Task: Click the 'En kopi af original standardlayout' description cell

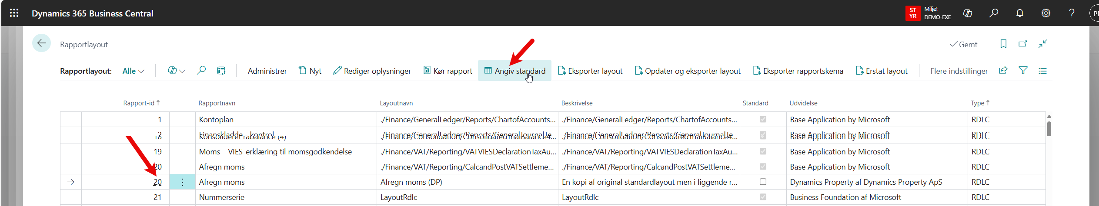Action: 649,182
